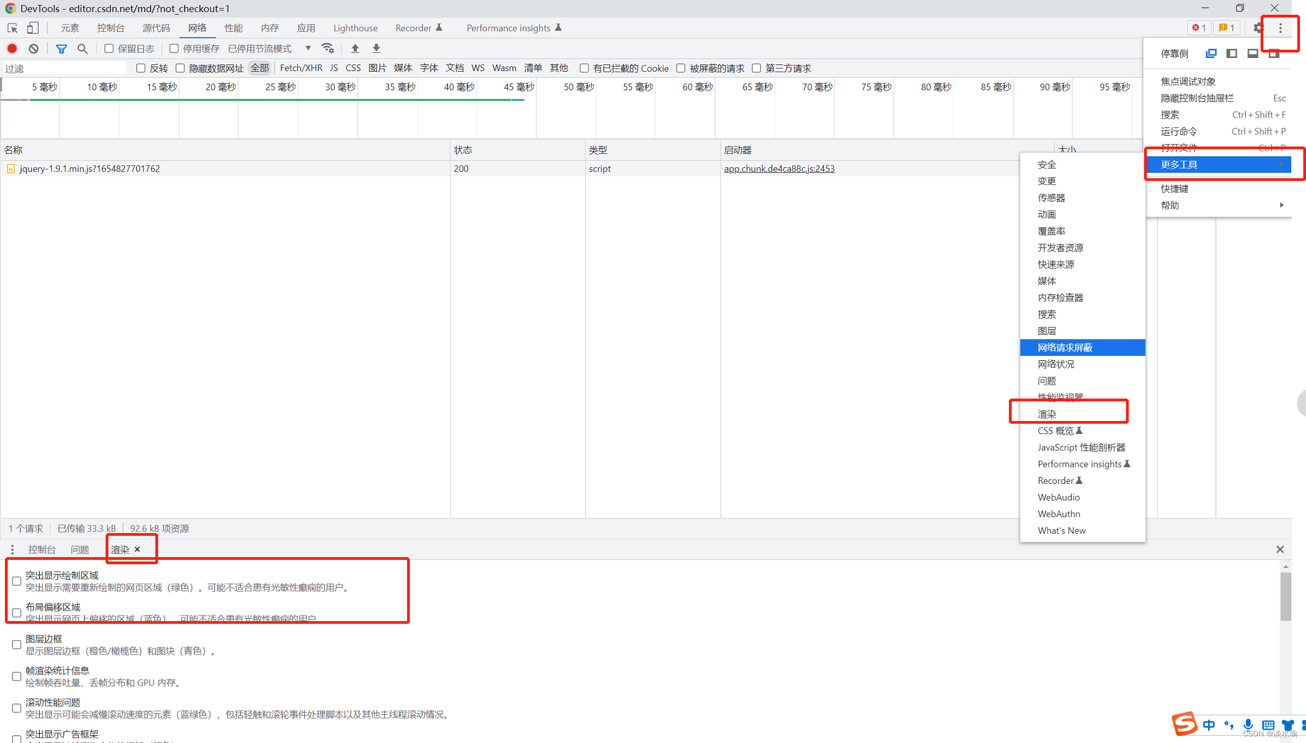The width and height of the screenshot is (1306, 743).
Task: Dock DevTools to the left
Action: click(x=1232, y=54)
